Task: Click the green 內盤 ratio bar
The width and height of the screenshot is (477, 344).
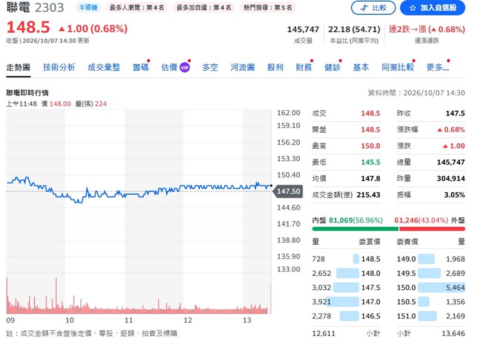Action: [355, 229]
